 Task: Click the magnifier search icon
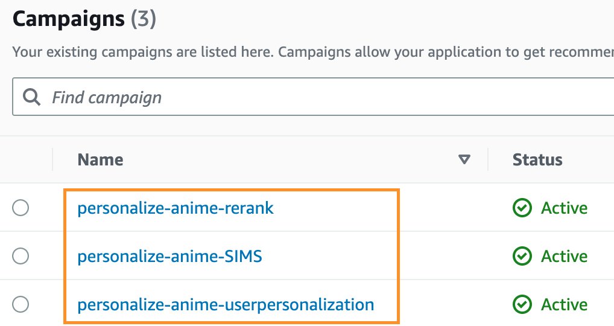31,97
